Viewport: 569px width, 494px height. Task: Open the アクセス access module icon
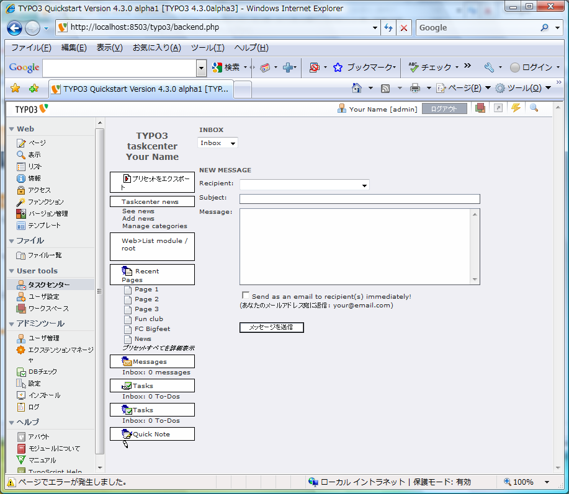point(21,190)
